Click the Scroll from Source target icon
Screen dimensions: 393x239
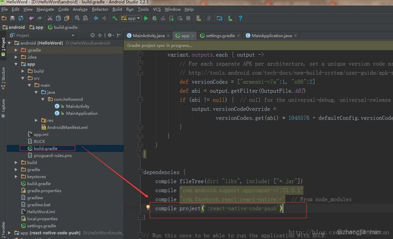pos(93,35)
